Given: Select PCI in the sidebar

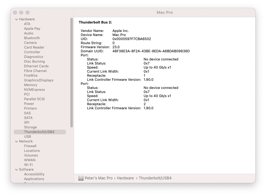Looking at the screenshot, I should (x=27, y=94).
